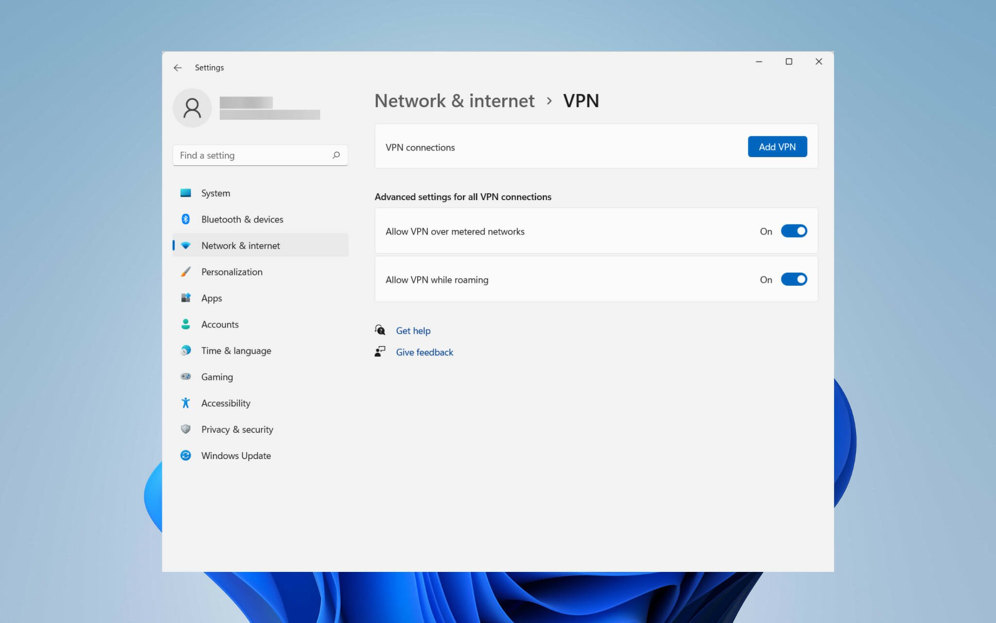Open the Get help link
The width and height of the screenshot is (996, 623).
tap(413, 330)
